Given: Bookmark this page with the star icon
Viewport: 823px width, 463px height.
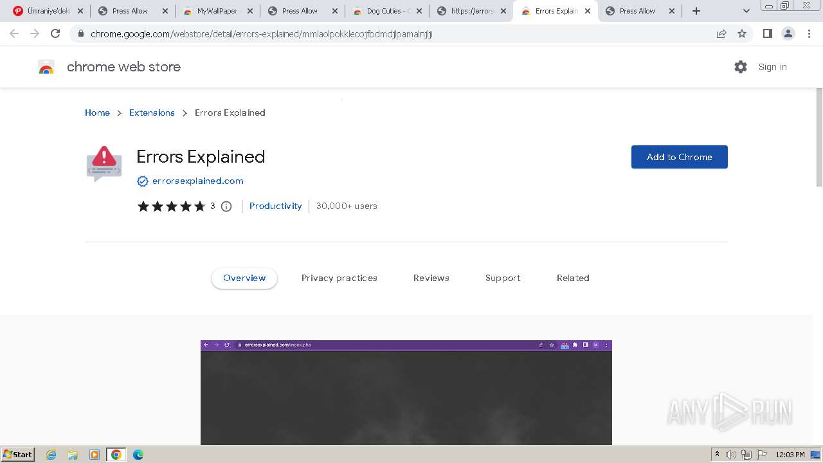Looking at the screenshot, I should click(x=742, y=33).
